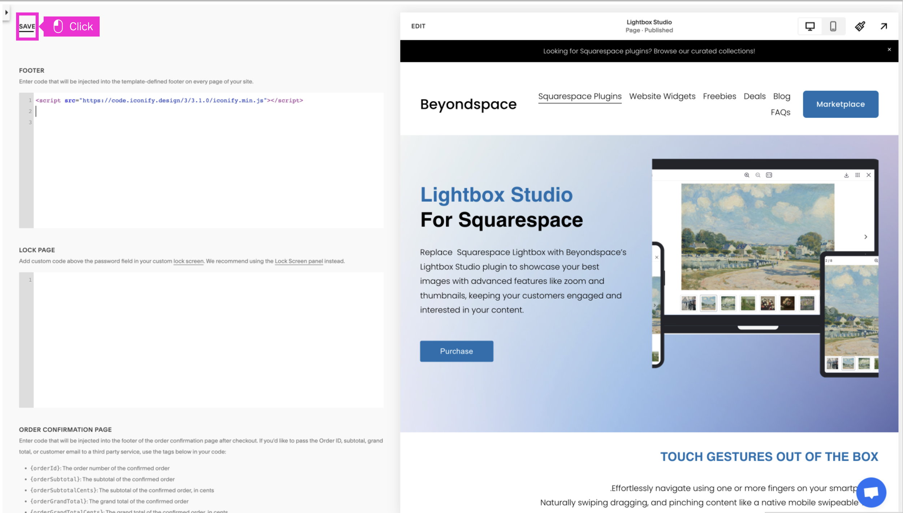Click the 'Page · Published' status text
The width and height of the screenshot is (903, 513).
pyautogui.click(x=649, y=30)
